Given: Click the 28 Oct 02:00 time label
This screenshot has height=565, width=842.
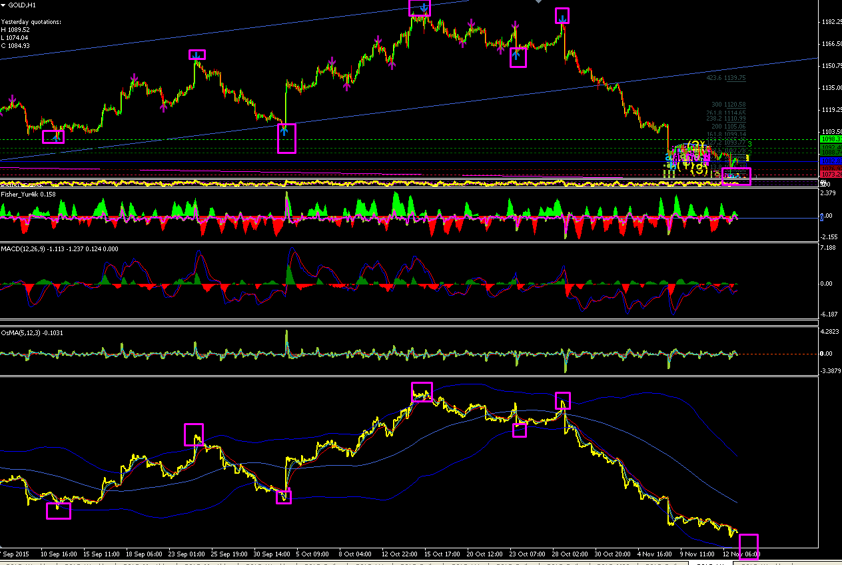Looking at the screenshot, I should (570, 554).
